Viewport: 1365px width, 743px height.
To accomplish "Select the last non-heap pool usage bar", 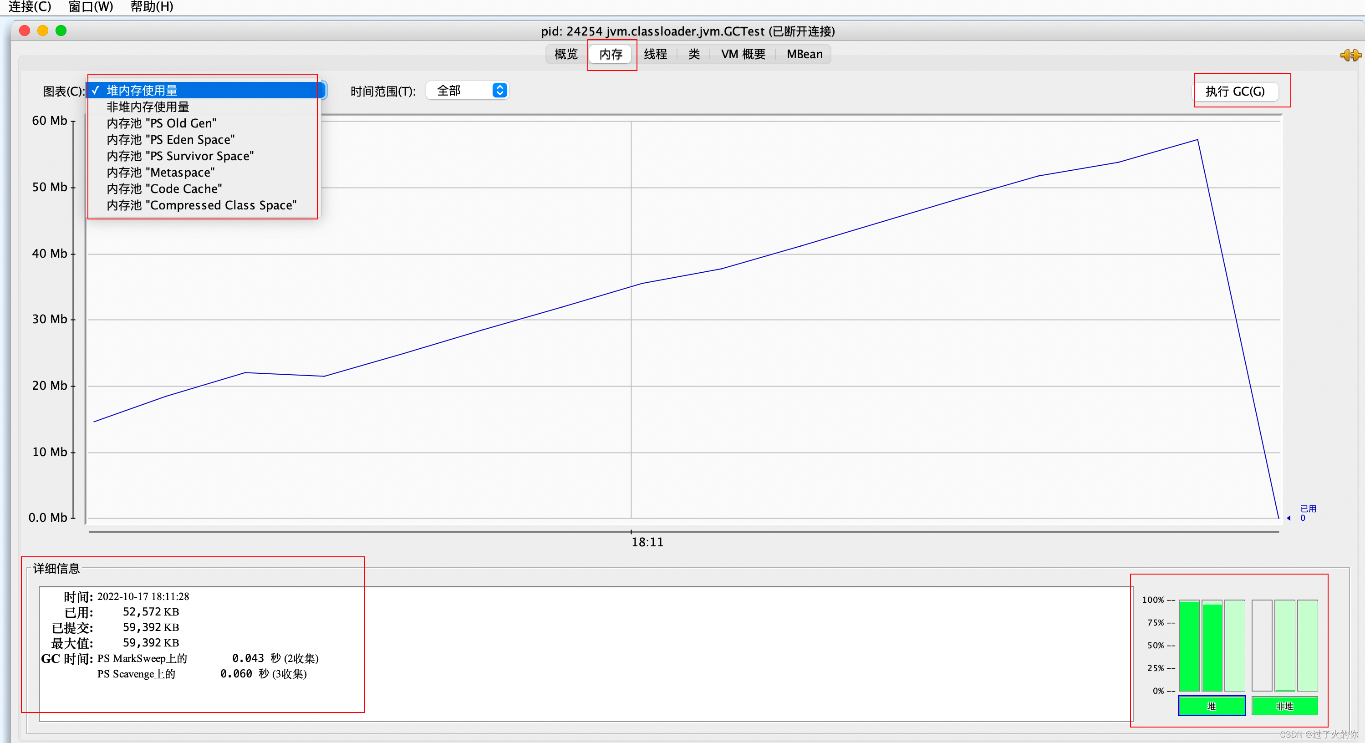I will tap(1307, 646).
